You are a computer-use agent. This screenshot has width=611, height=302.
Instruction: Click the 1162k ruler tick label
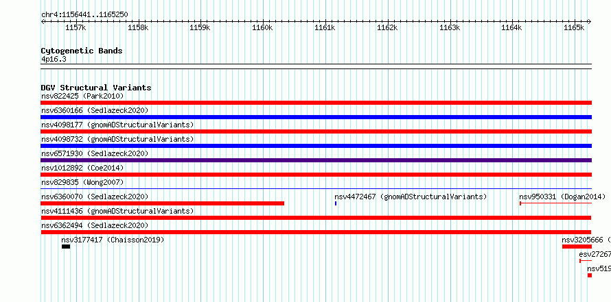coord(388,28)
